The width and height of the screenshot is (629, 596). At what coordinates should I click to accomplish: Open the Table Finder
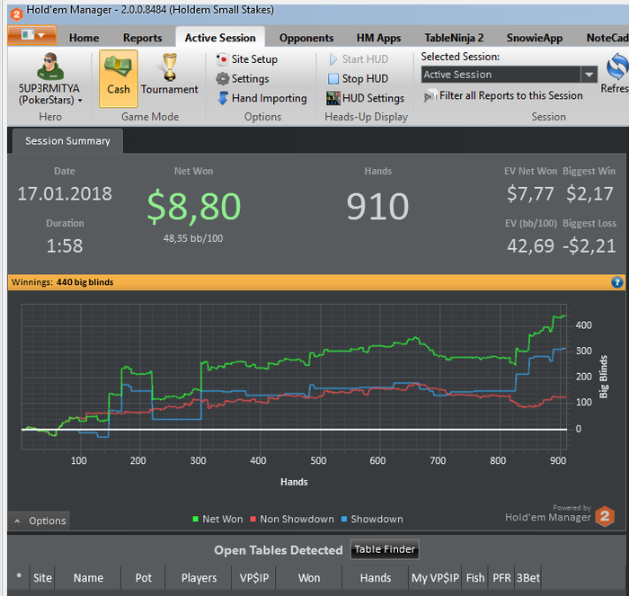385,549
